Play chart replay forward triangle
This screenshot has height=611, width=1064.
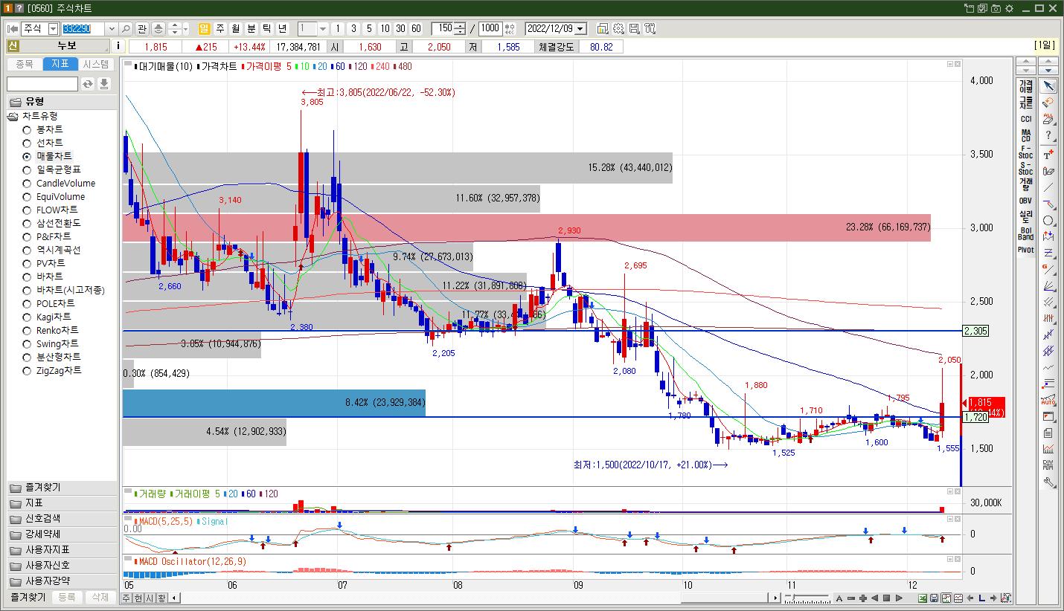[899, 598]
